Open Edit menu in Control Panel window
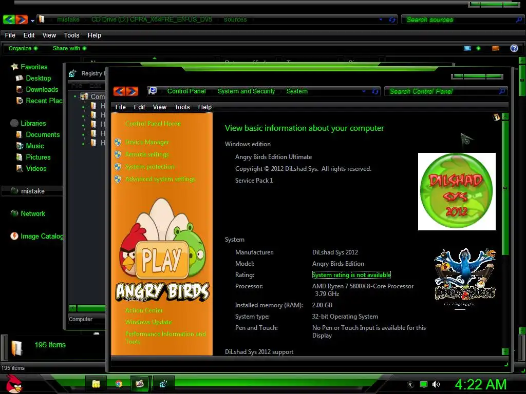 coord(139,107)
